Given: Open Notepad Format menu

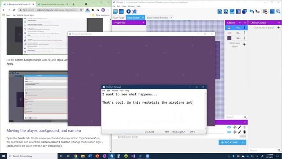Looking at the screenshot, I should (x=115, y=91).
